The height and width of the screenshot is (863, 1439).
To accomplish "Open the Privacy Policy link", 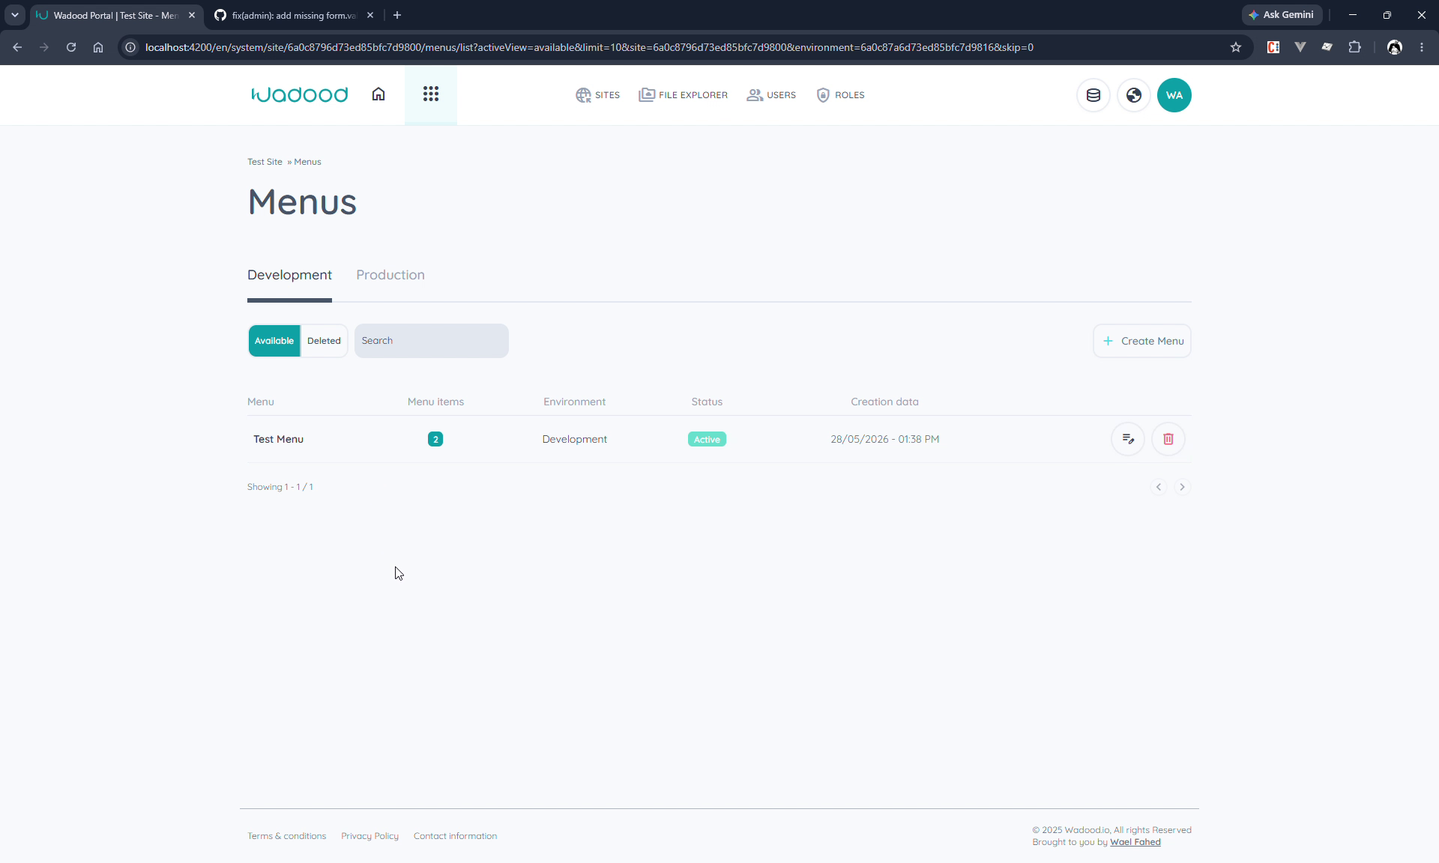I will click(369, 836).
